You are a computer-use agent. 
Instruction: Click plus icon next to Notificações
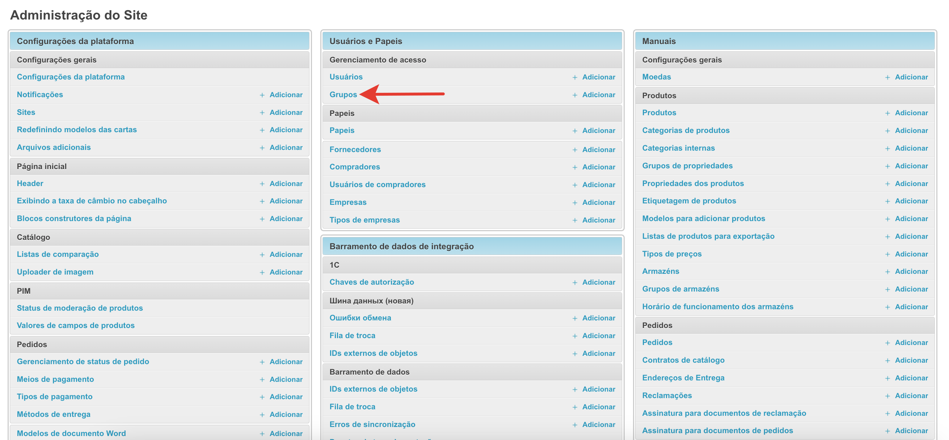262,95
